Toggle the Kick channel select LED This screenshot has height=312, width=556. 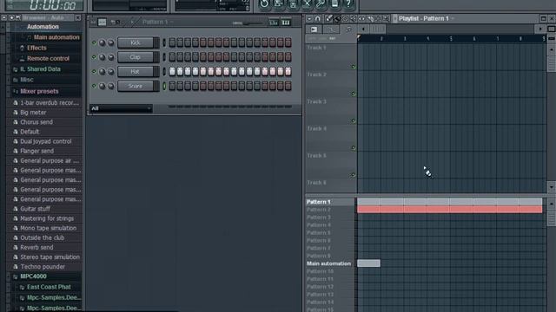pyautogui.click(x=164, y=42)
